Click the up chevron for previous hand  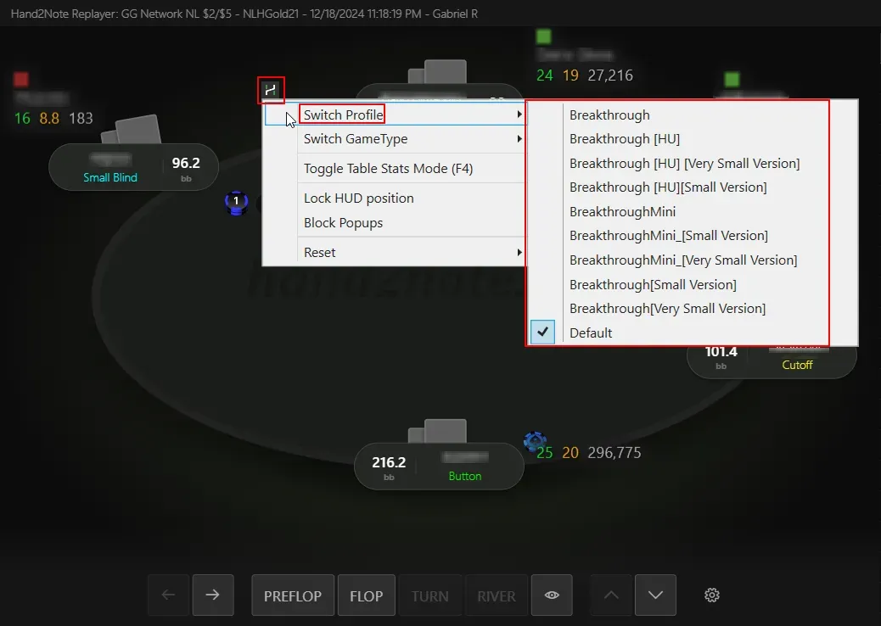coord(611,595)
